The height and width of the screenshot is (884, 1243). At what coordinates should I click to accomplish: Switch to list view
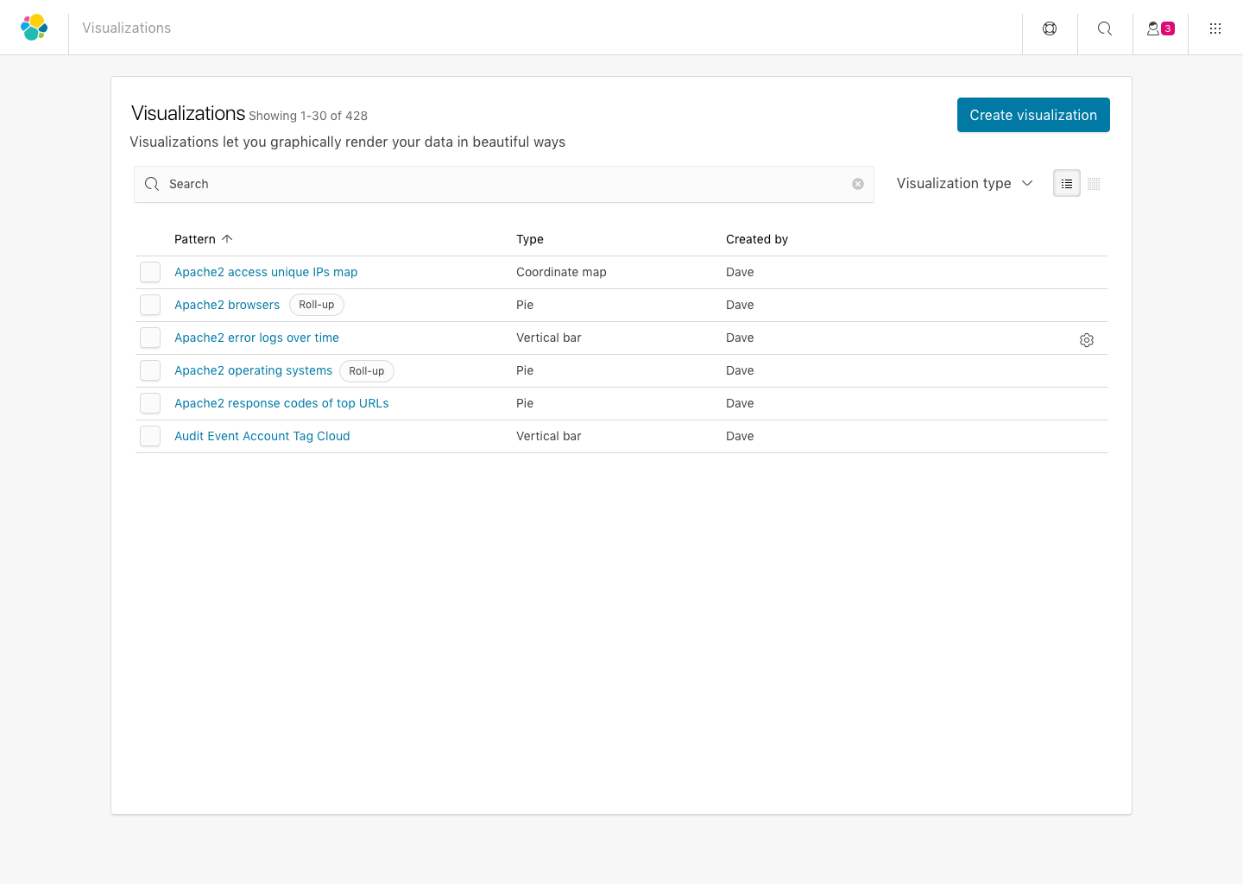pos(1067,184)
